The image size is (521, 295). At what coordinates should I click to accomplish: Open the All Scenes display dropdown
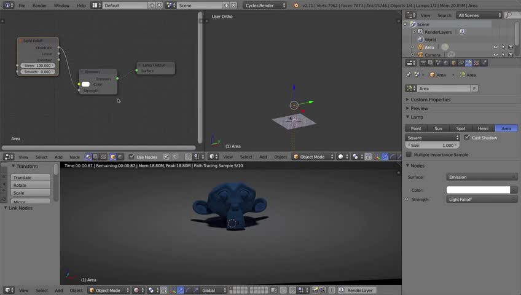click(479, 15)
